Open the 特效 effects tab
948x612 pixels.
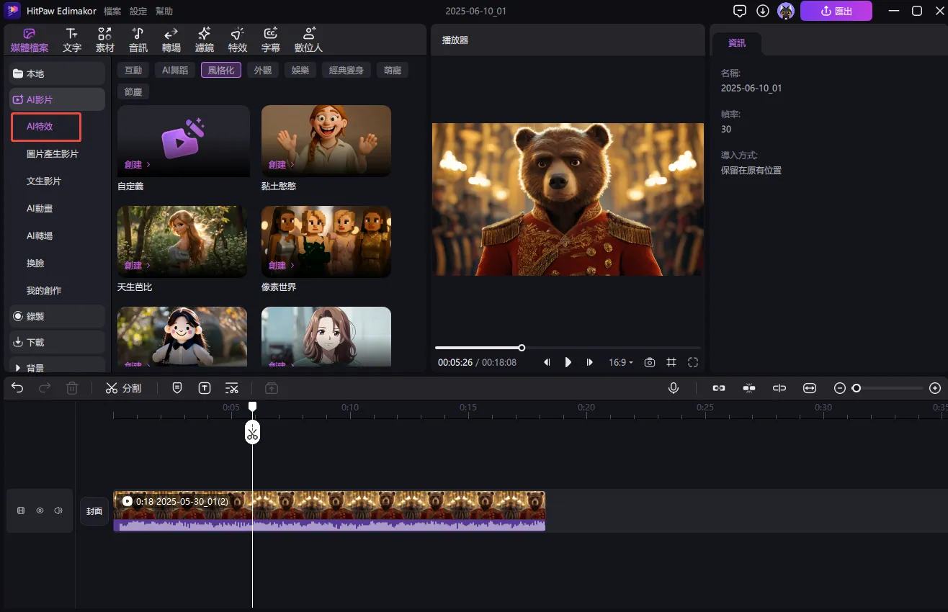click(x=238, y=40)
